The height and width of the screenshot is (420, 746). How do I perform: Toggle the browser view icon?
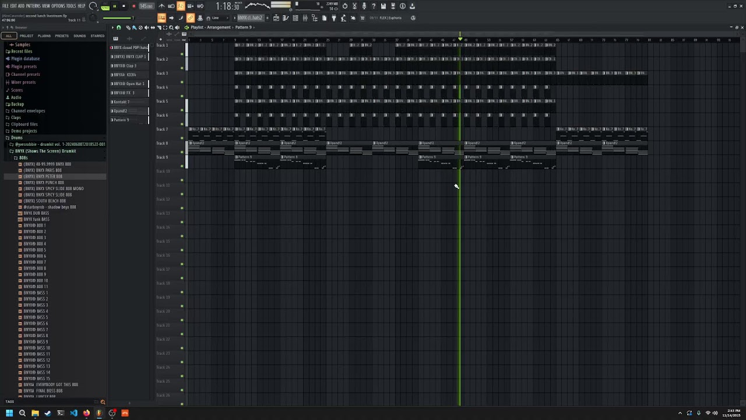(x=314, y=18)
